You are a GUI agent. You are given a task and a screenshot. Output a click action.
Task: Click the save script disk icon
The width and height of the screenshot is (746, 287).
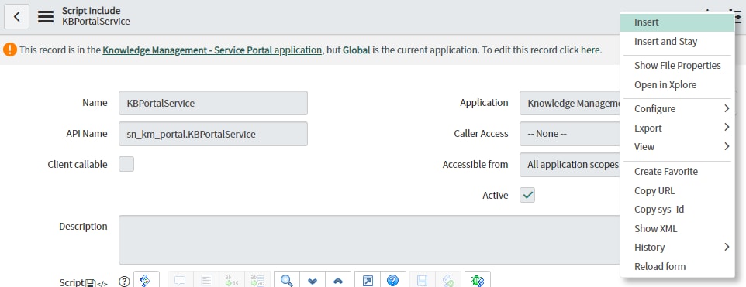pyautogui.click(x=423, y=280)
